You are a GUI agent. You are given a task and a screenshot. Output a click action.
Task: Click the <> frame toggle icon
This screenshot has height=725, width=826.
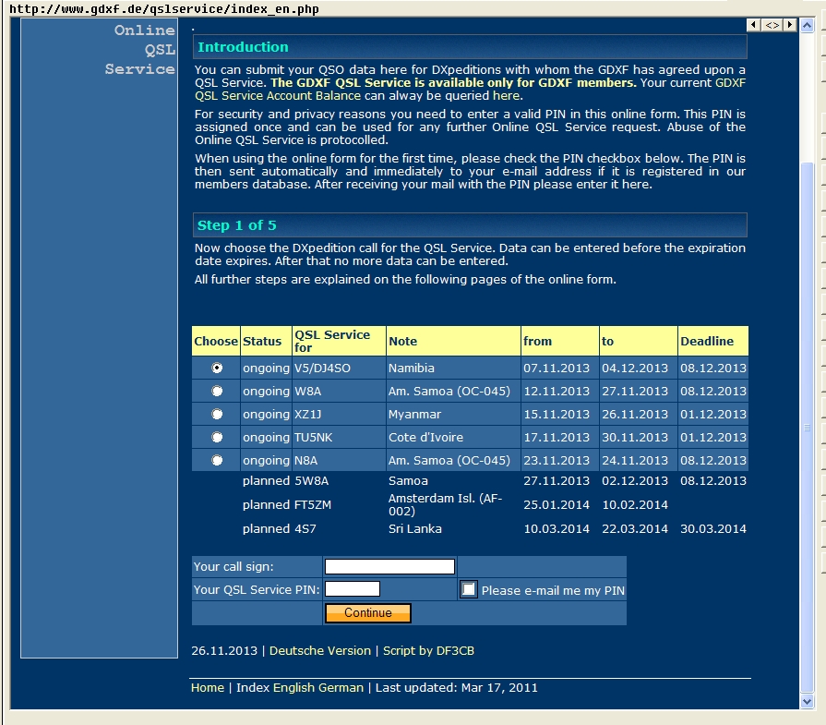click(x=772, y=25)
